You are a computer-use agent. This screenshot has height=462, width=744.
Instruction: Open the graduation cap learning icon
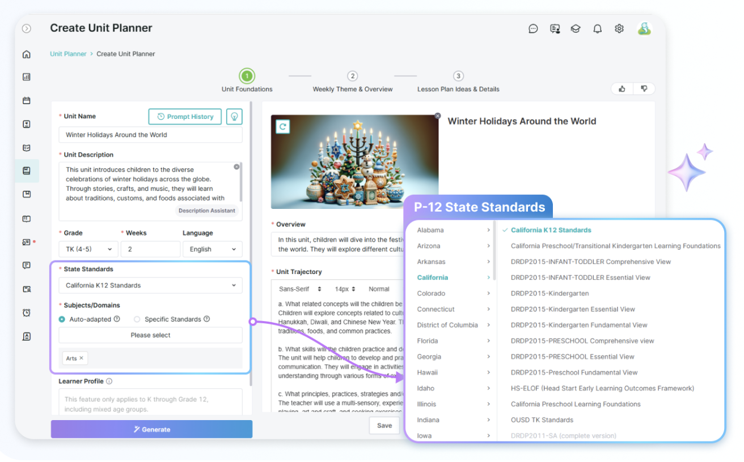576,28
